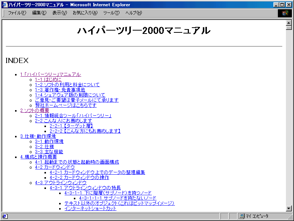Open the 1-1 はじめに link
Viewport: 294px width, 221px height.
coord(48,80)
